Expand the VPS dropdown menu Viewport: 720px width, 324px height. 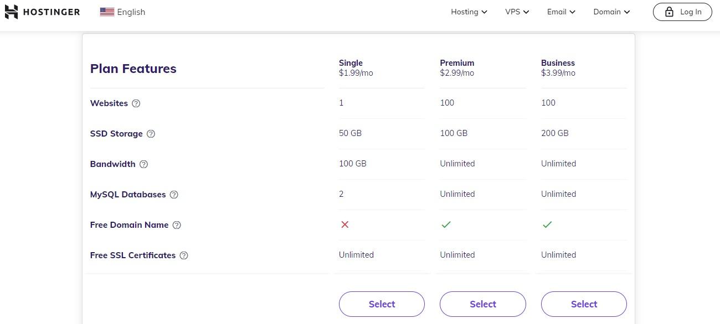click(517, 12)
